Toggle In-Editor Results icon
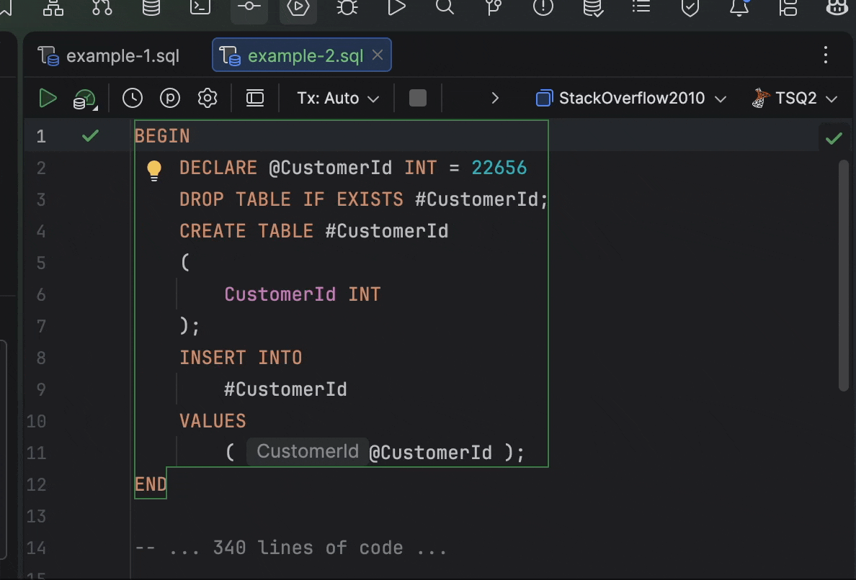This screenshot has width=856, height=580. click(255, 98)
